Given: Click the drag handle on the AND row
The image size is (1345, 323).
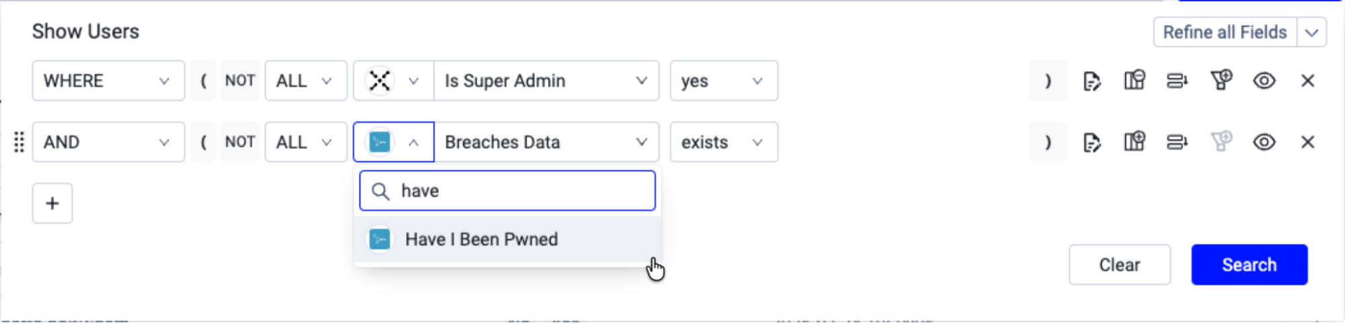Looking at the screenshot, I should 19,142.
